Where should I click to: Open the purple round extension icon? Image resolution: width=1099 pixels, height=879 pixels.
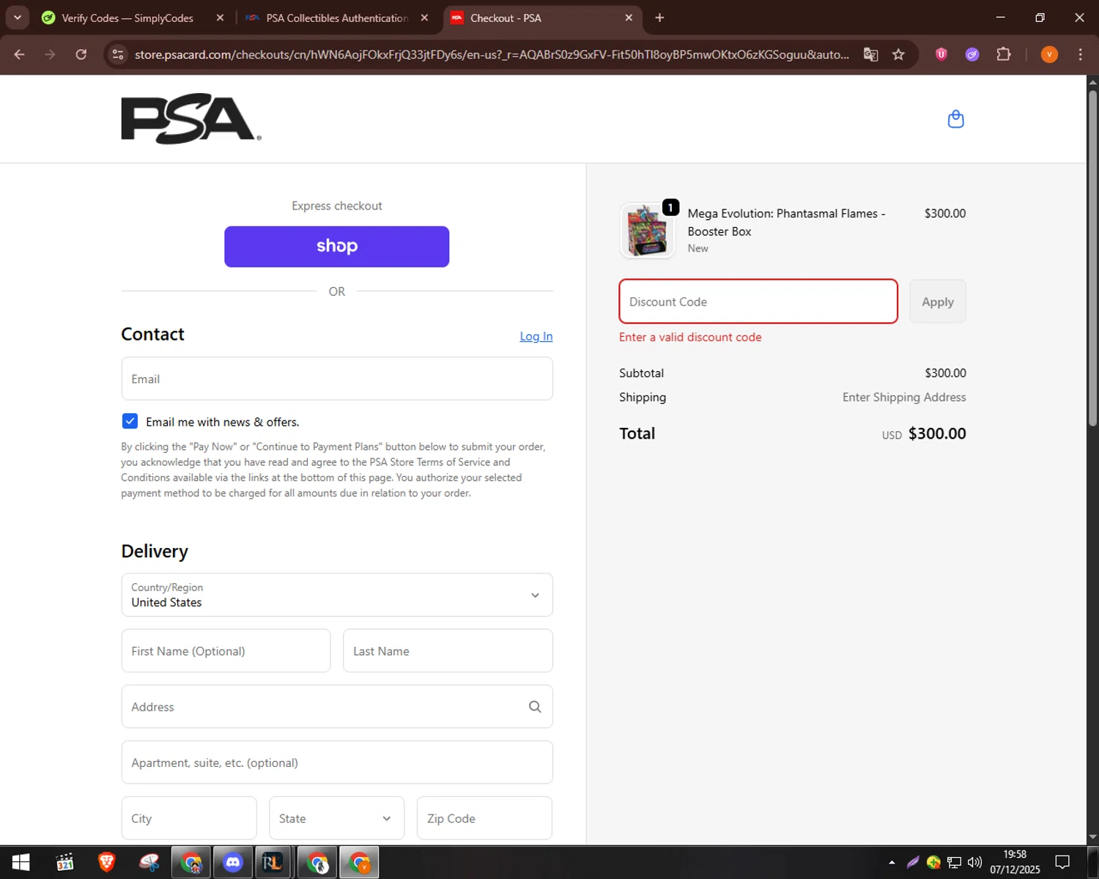pyautogui.click(x=972, y=54)
